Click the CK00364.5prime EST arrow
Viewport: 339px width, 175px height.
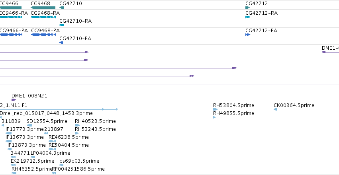click(x=275, y=109)
